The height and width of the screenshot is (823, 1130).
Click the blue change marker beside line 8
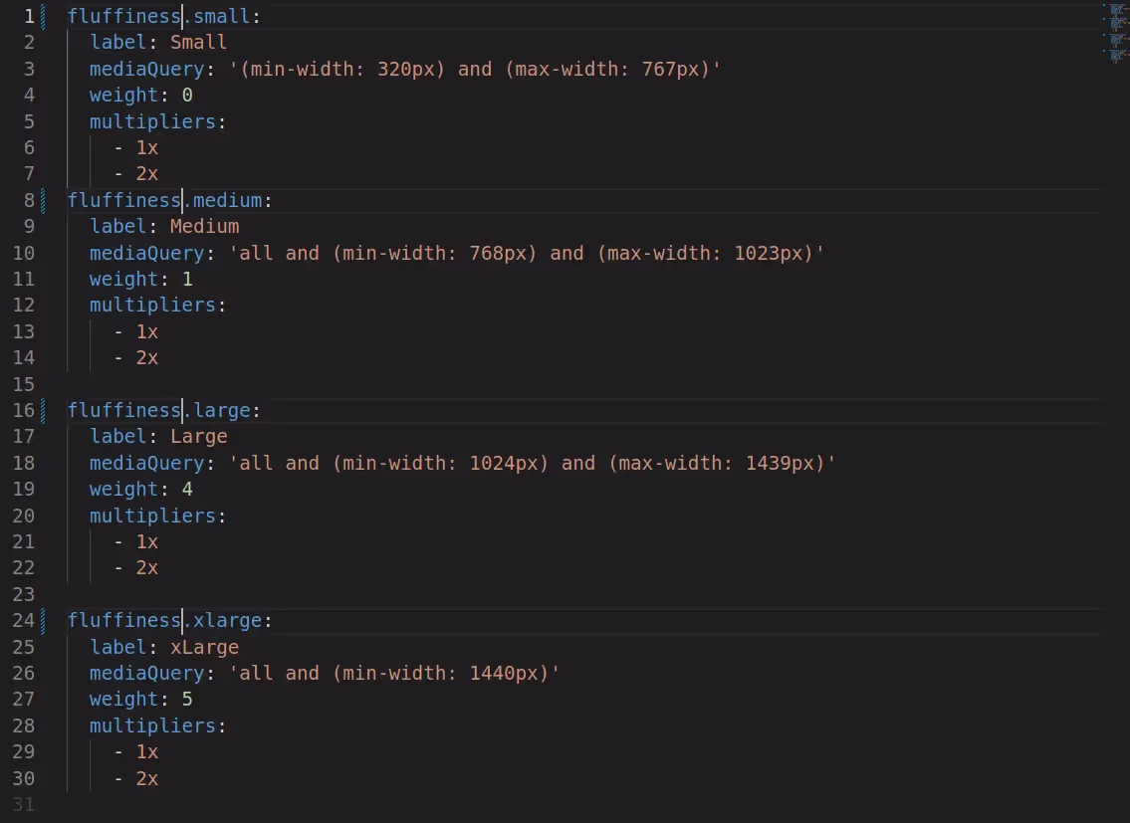43,200
